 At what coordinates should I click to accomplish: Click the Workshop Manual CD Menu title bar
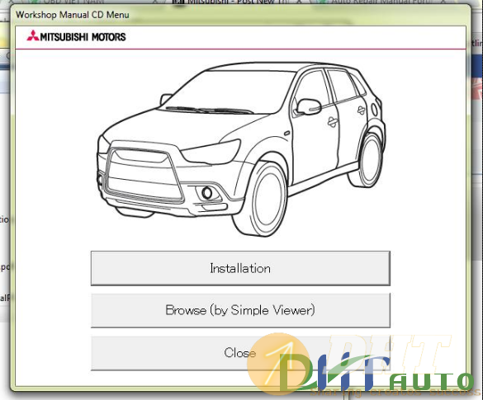(240, 15)
